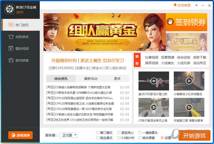The image size is (214, 144).
Task: Switch to the 更多 tab
Action: (x=117, y=79)
